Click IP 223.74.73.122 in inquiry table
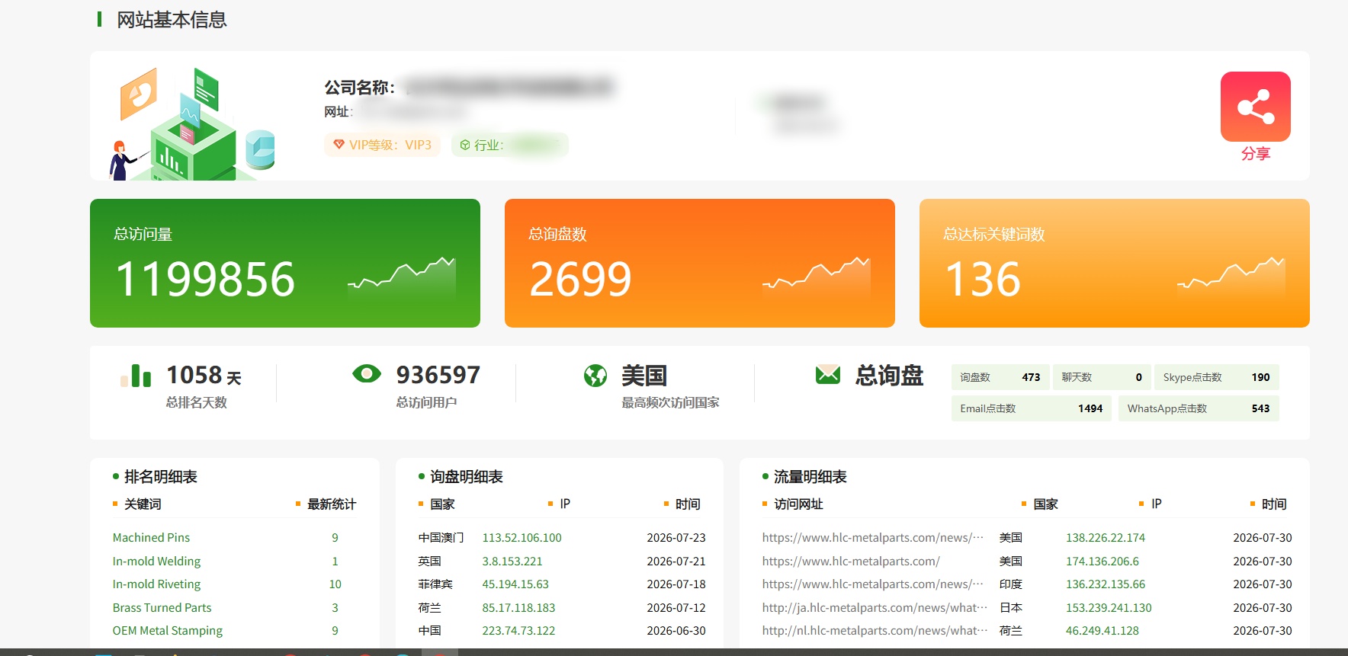Image resolution: width=1348 pixels, height=656 pixels. pos(518,631)
